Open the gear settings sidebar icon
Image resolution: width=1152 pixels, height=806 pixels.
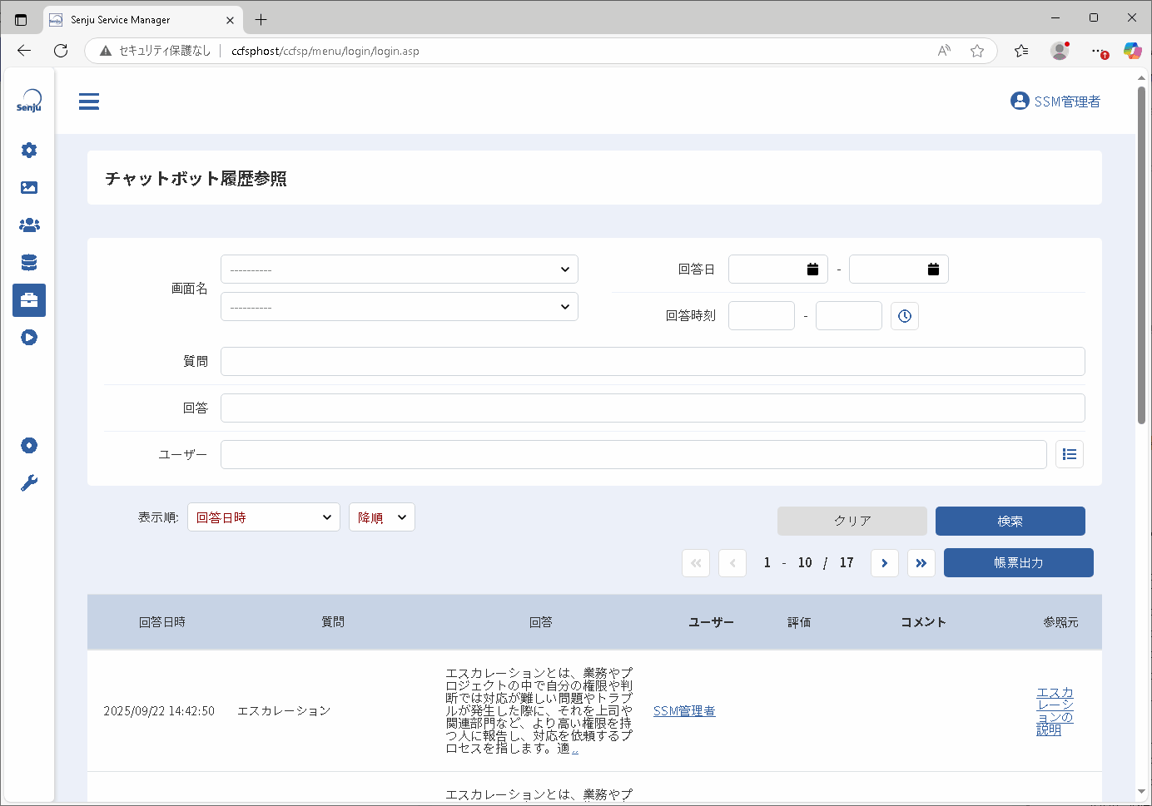coord(29,150)
